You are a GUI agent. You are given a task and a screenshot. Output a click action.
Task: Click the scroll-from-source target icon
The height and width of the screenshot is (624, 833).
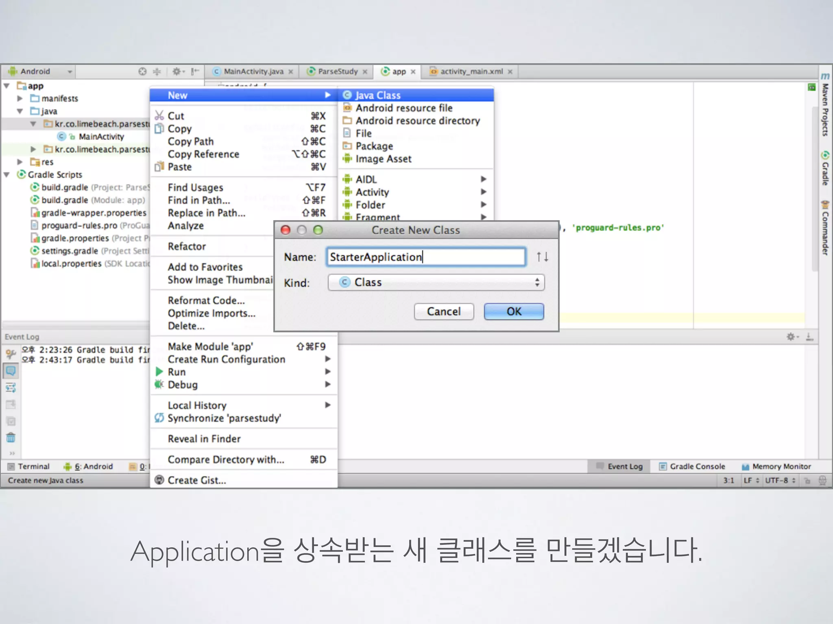pos(142,71)
